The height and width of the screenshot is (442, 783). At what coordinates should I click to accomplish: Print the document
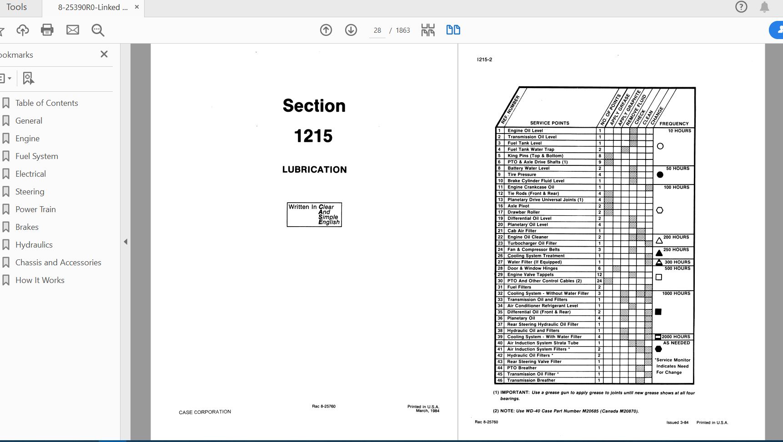click(47, 30)
